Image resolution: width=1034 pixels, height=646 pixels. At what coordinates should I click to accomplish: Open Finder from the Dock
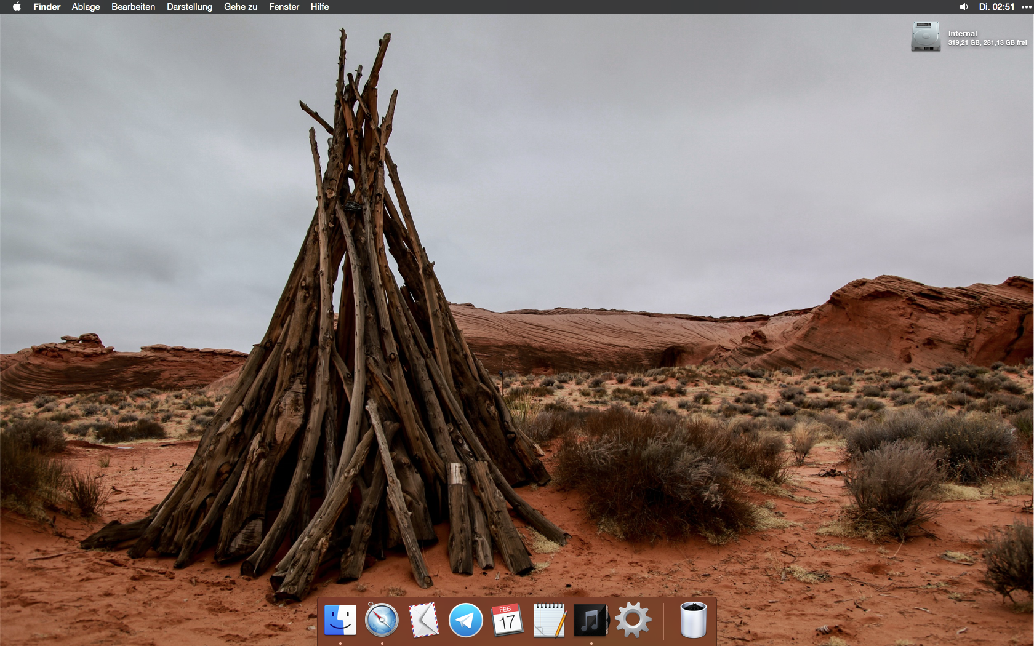[340, 620]
